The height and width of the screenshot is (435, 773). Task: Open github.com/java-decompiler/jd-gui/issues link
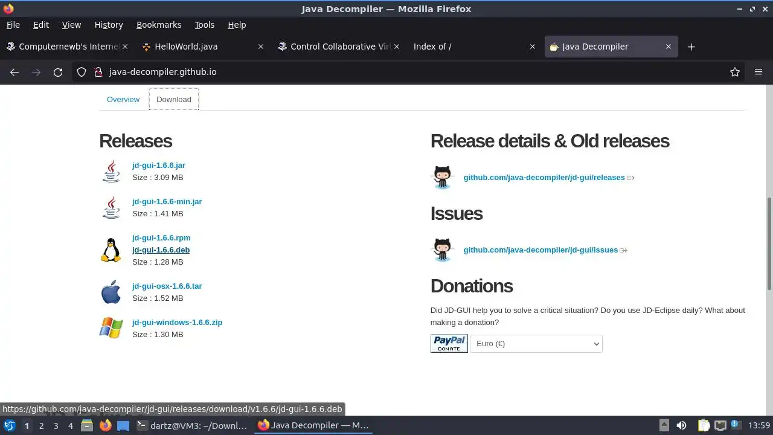pos(540,250)
